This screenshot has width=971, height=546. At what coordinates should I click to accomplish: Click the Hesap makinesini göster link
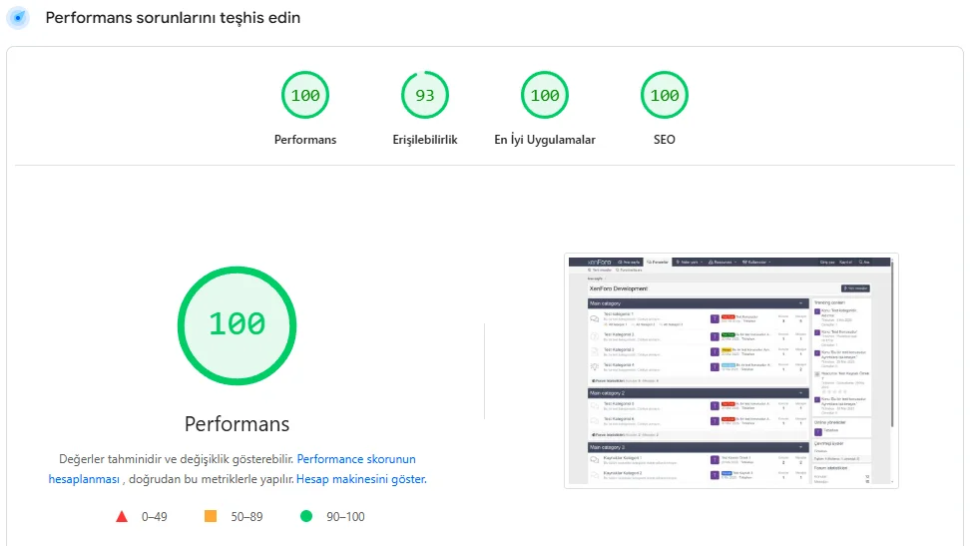click(x=361, y=479)
